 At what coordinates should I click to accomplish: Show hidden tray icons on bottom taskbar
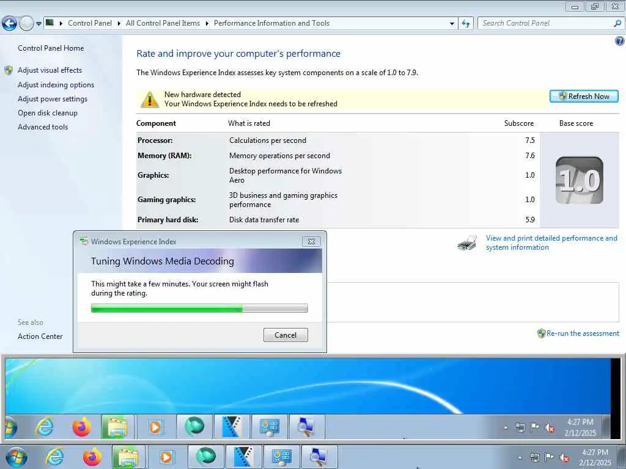point(520,457)
